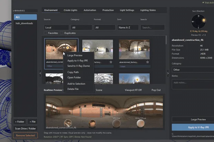
Task: Click the + File button
Action: pyautogui.click(x=32, y=122)
